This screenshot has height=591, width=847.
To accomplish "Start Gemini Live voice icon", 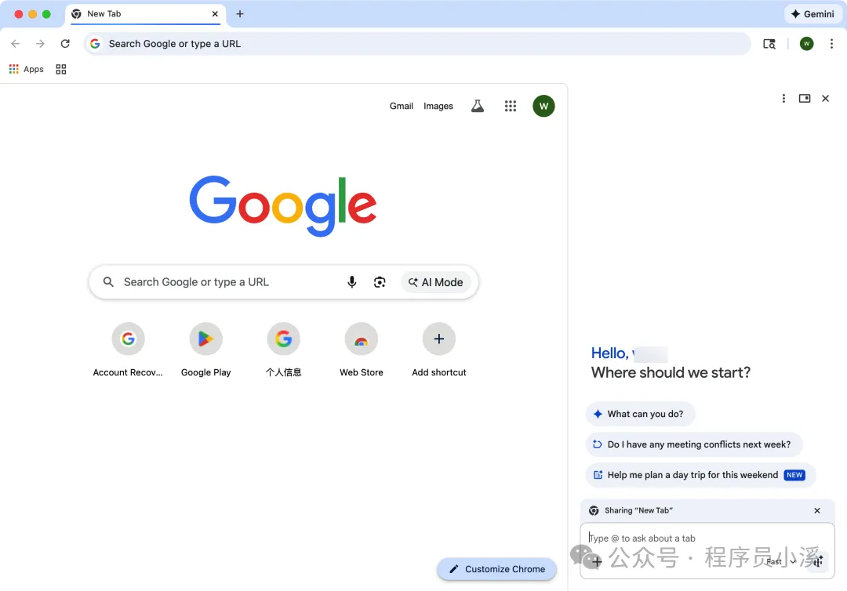I will point(818,560).
